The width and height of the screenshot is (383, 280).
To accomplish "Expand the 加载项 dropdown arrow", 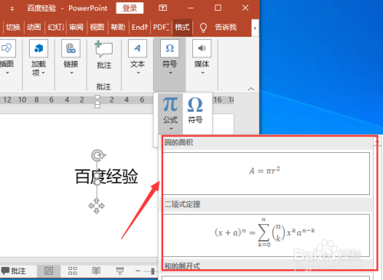I will pyautogui.click(x=43, y=73).
